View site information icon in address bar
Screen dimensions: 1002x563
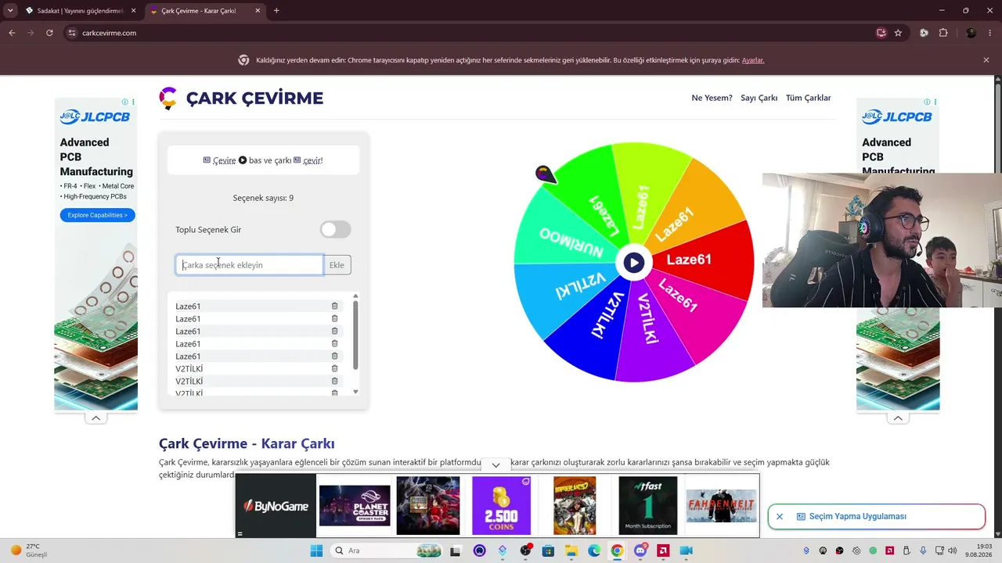72,33
